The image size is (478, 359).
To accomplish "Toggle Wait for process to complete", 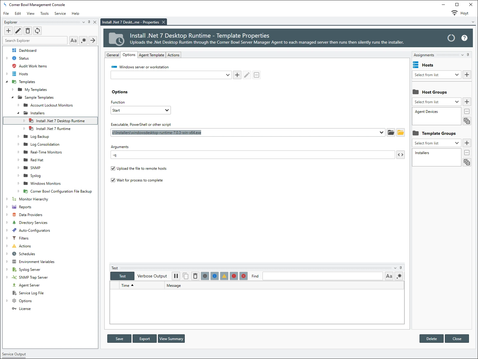I will 113,180.
